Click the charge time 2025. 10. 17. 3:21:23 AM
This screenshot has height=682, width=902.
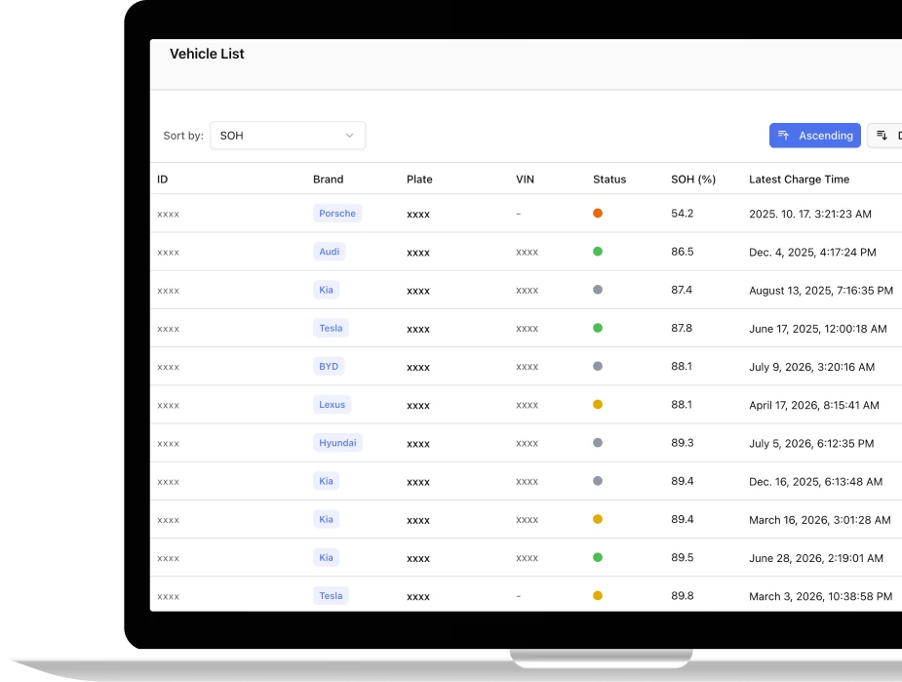click(810, 214)
